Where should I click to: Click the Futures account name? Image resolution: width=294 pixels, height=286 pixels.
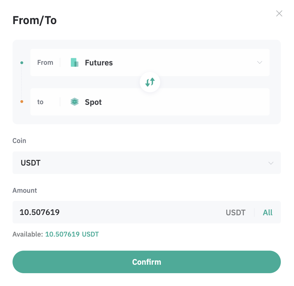click(x=99, y=63)
